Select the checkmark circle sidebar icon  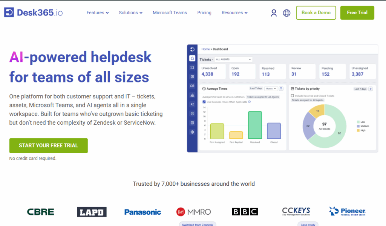tap(192, 114)
